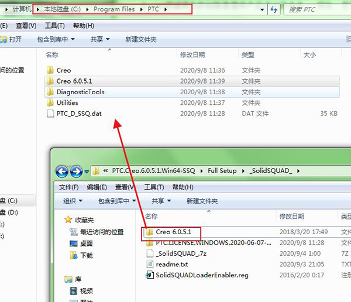351x302 pixels.
Task: Click 本地磁盘 (C:) in the address breadcrumb
Action: (x=62, y=9)
